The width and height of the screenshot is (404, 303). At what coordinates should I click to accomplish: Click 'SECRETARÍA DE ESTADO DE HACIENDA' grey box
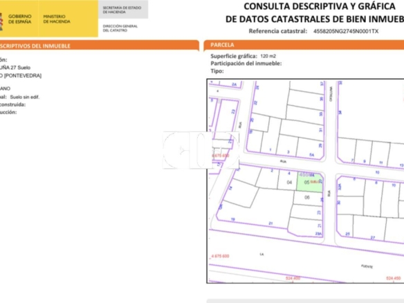pyautogui.click(x=123, y=10)
